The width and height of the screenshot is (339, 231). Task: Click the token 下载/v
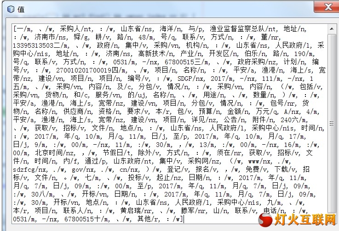point(286,169)
